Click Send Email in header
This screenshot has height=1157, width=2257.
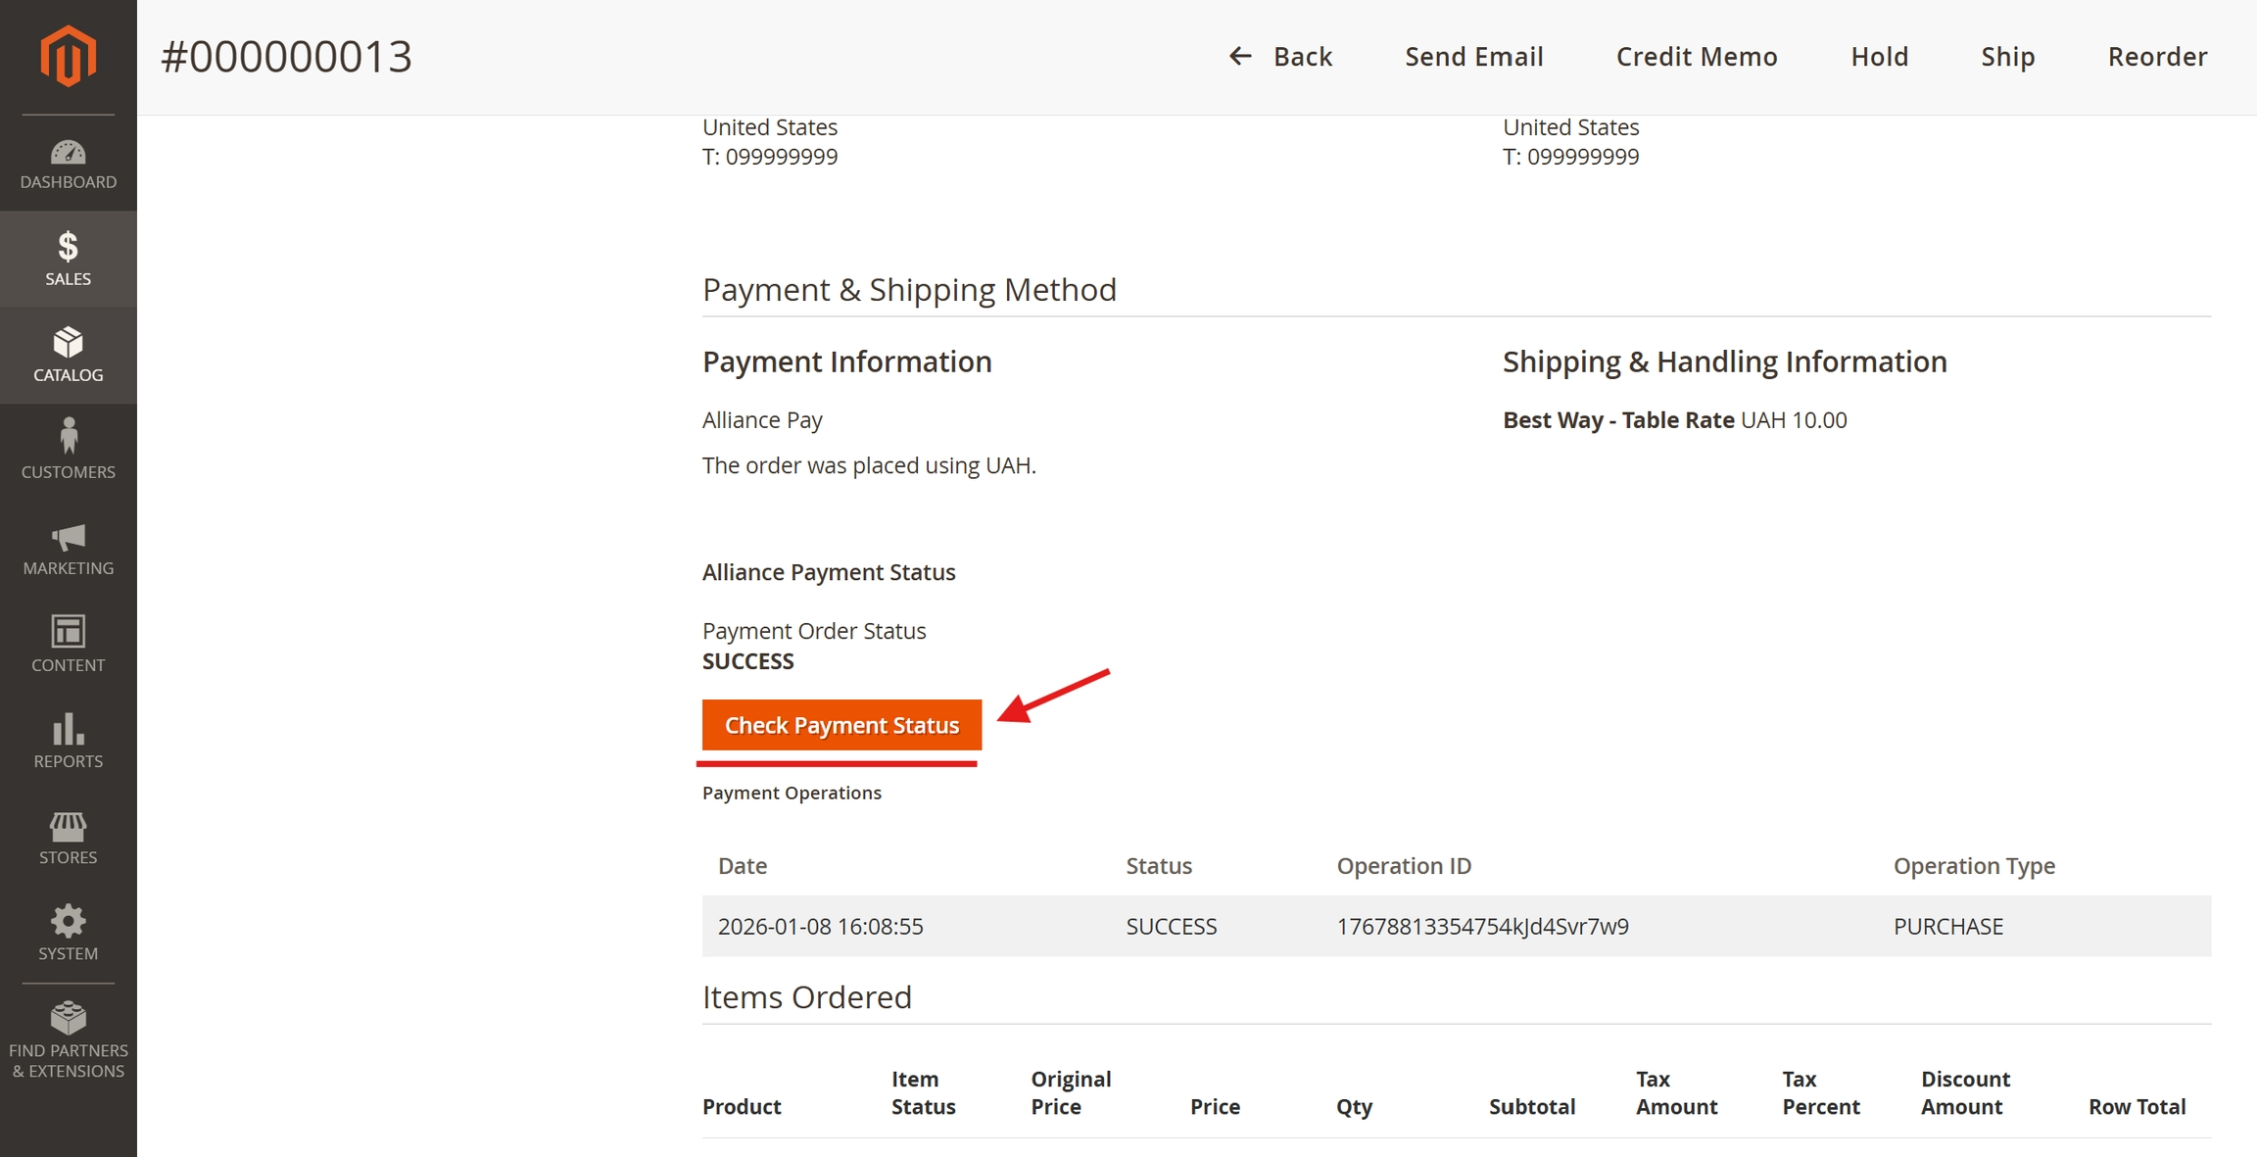pyautogui.click(x=1473, y=57)
